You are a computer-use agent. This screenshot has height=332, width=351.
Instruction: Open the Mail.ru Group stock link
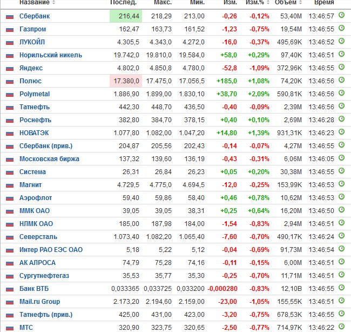point(39,302)
